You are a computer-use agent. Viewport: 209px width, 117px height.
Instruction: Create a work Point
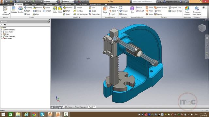click(113, 11)
